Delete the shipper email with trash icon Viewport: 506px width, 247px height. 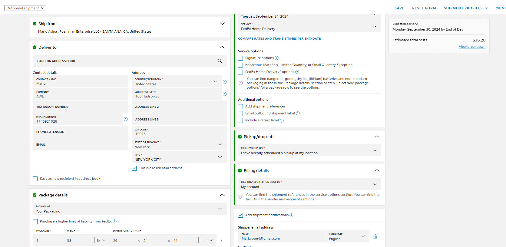click(x=375, y=236)
